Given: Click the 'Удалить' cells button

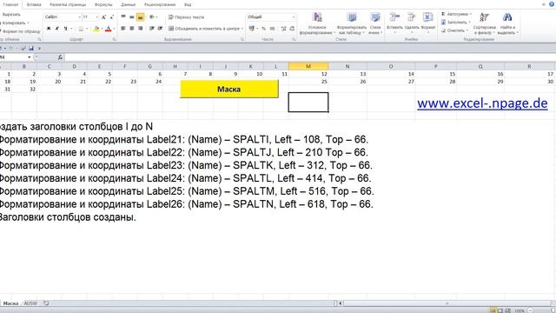Looking at the screenshot, I should pos(411,23).
